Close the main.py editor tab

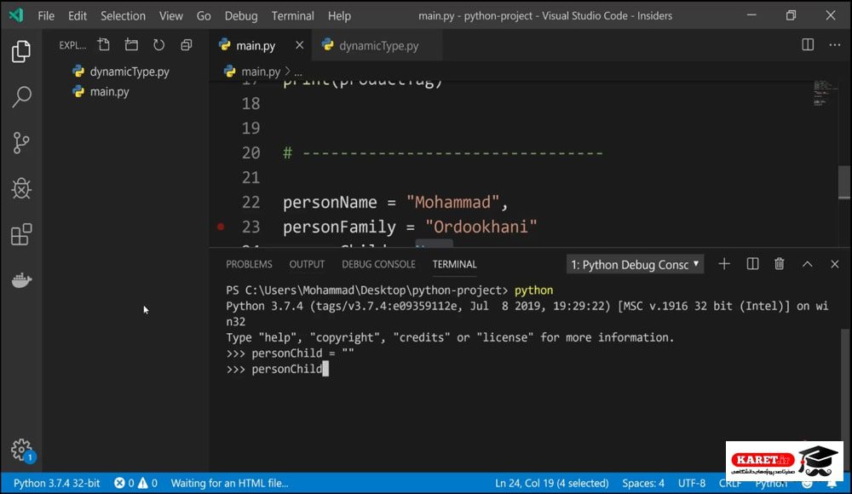coord(299,45)
